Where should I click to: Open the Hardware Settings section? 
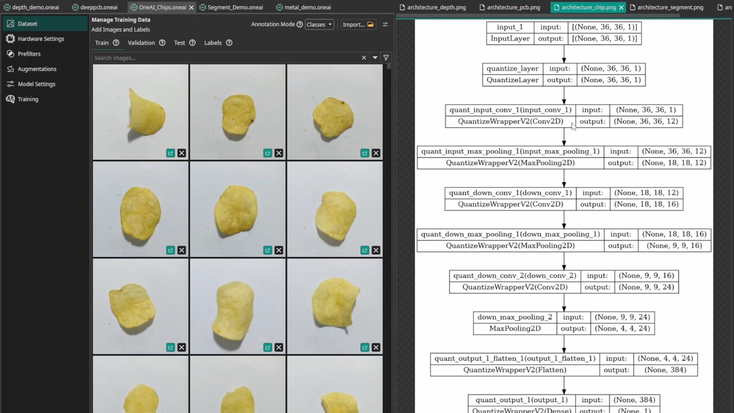41,39
